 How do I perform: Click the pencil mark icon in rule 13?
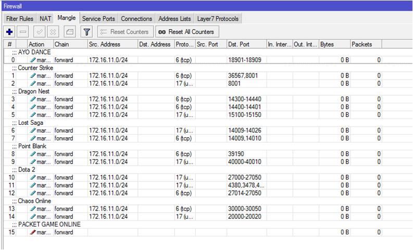[33, 209]
